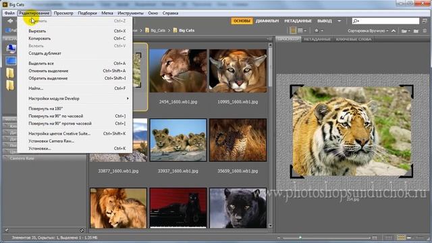Switch to ОСНОВЫ workspace

[x=242, y=21]
